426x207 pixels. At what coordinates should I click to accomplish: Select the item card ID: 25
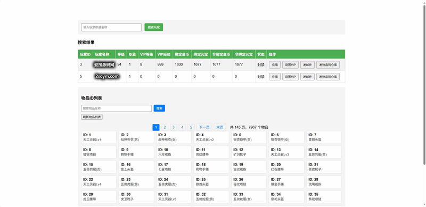pos(211,182)
